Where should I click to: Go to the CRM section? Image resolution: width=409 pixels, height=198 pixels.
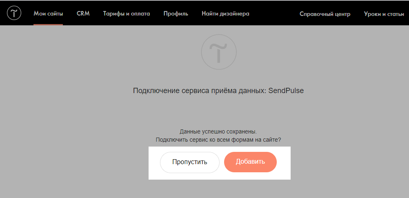pyautogui.click(x=83, y=13)
